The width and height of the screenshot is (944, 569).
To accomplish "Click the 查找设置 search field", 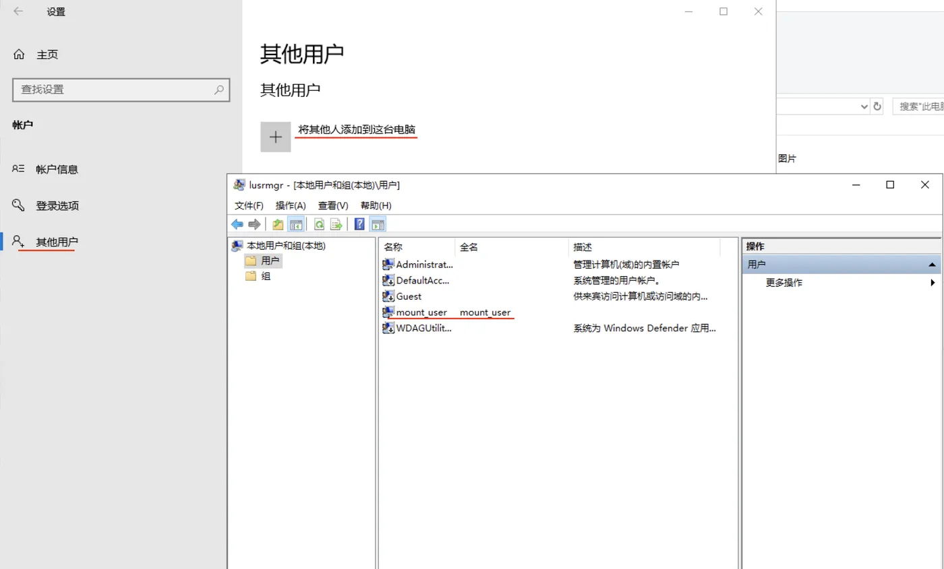I will tap(121, 89).
